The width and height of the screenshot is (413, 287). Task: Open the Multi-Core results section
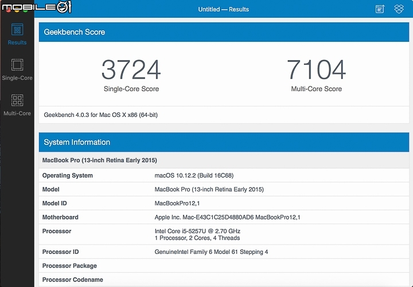coord(17,105)
